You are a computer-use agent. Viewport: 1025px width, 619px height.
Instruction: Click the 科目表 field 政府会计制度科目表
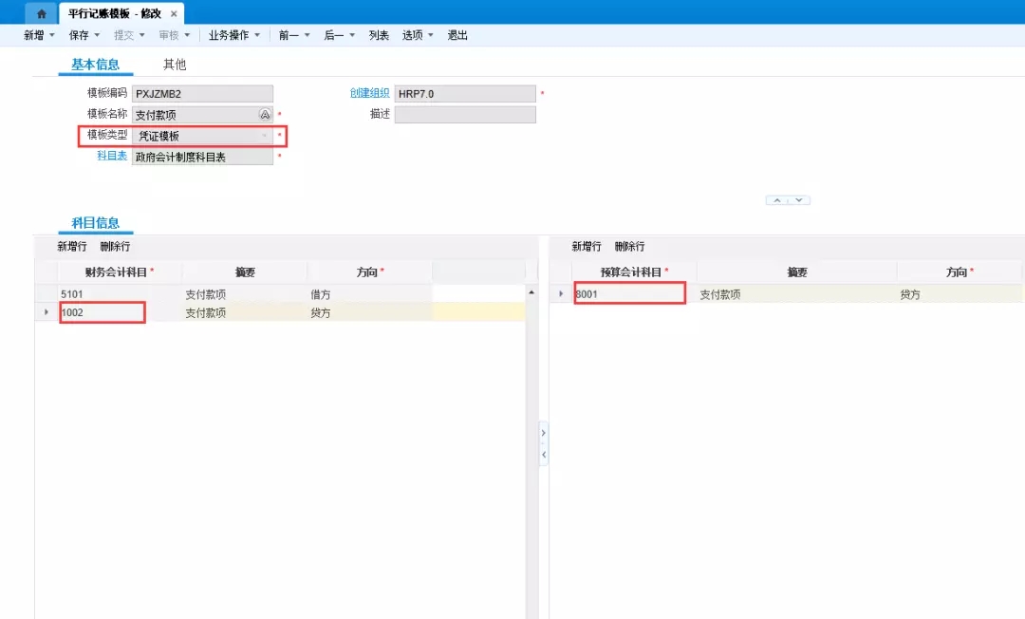203,157
